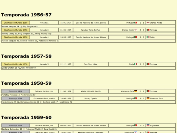Click the 1 - 1 score in Jornada 1 row
177x133 pixels.
tap(142, 23)
